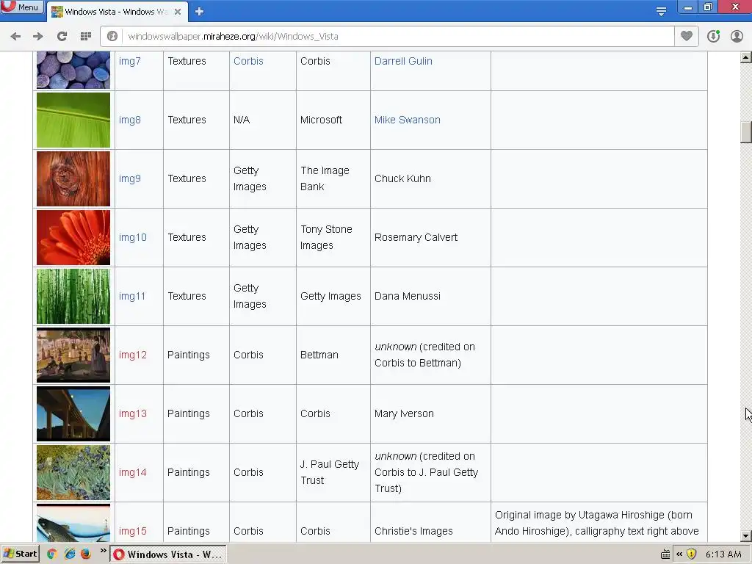Open the img11 link
The image size is (752, 564).
(x=132, y=297)
